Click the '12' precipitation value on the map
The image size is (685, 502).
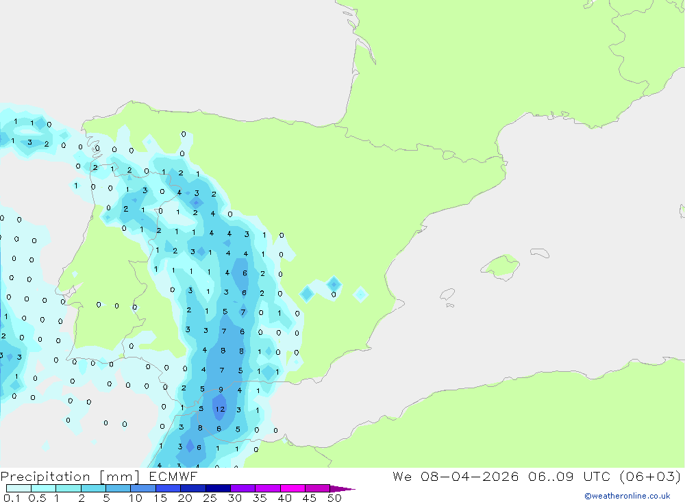220,410
